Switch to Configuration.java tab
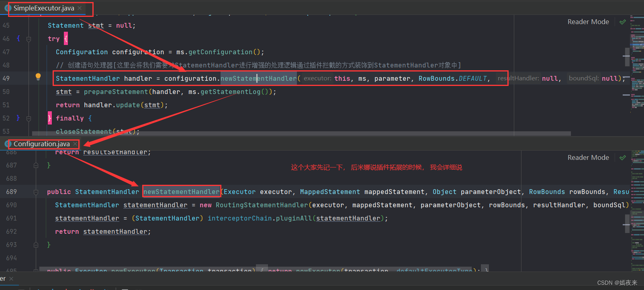This screenshot has height=290, width=644. point(42,144)
